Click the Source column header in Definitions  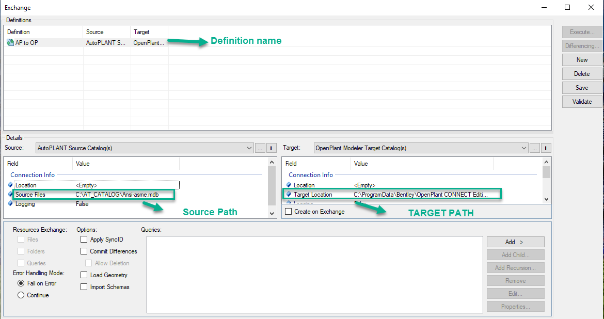pyautogui.click(x=107, y=32)
